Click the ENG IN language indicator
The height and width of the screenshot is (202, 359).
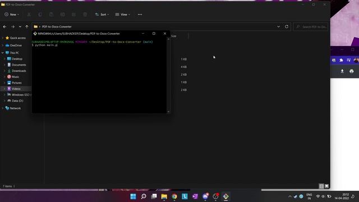(309, 196)
